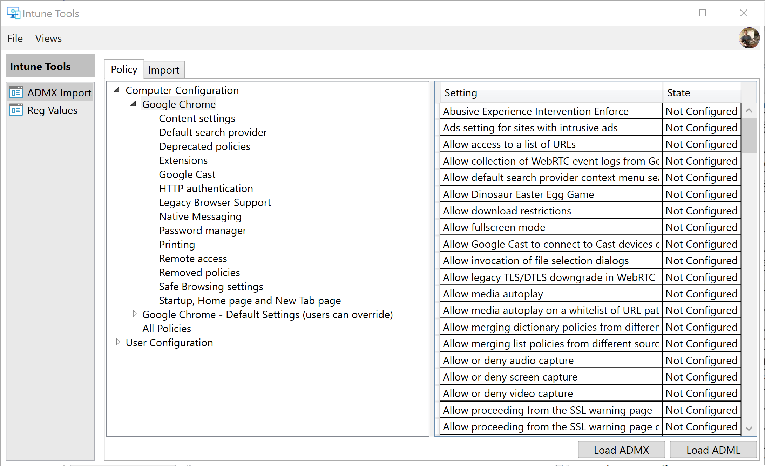Click scrollbar down arrow in settings list
The width and height of the screenshot is (765, 466).
(749, 428)
